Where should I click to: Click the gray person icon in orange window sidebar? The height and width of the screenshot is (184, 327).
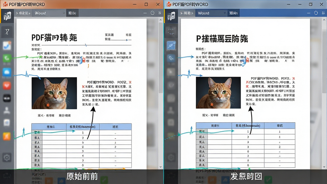(x=7, y=110)
